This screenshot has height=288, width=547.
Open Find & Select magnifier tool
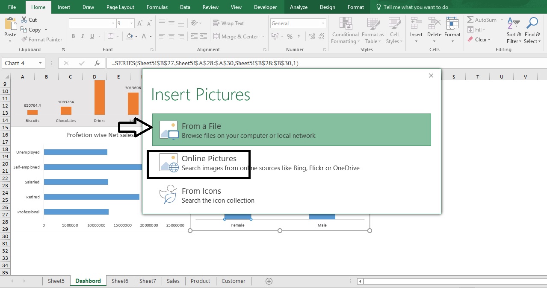point(532,30)
